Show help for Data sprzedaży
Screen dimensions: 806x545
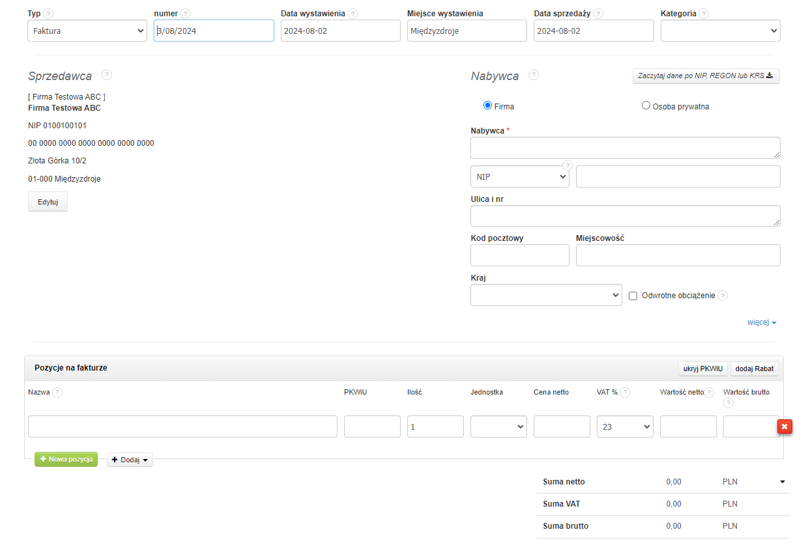click(598, 14)
